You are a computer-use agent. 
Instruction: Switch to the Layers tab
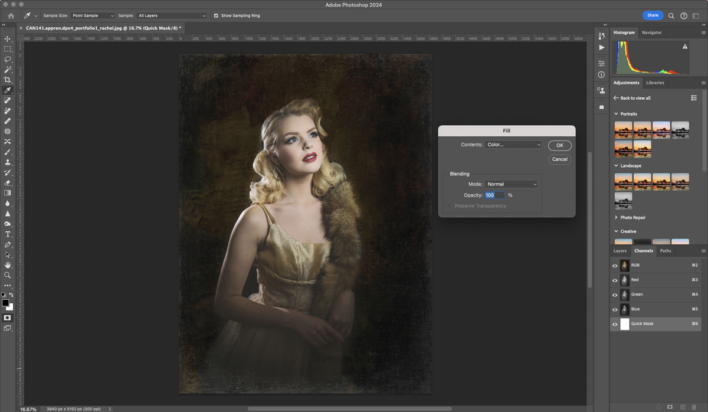pyautogui.click(x=619, y=250)
